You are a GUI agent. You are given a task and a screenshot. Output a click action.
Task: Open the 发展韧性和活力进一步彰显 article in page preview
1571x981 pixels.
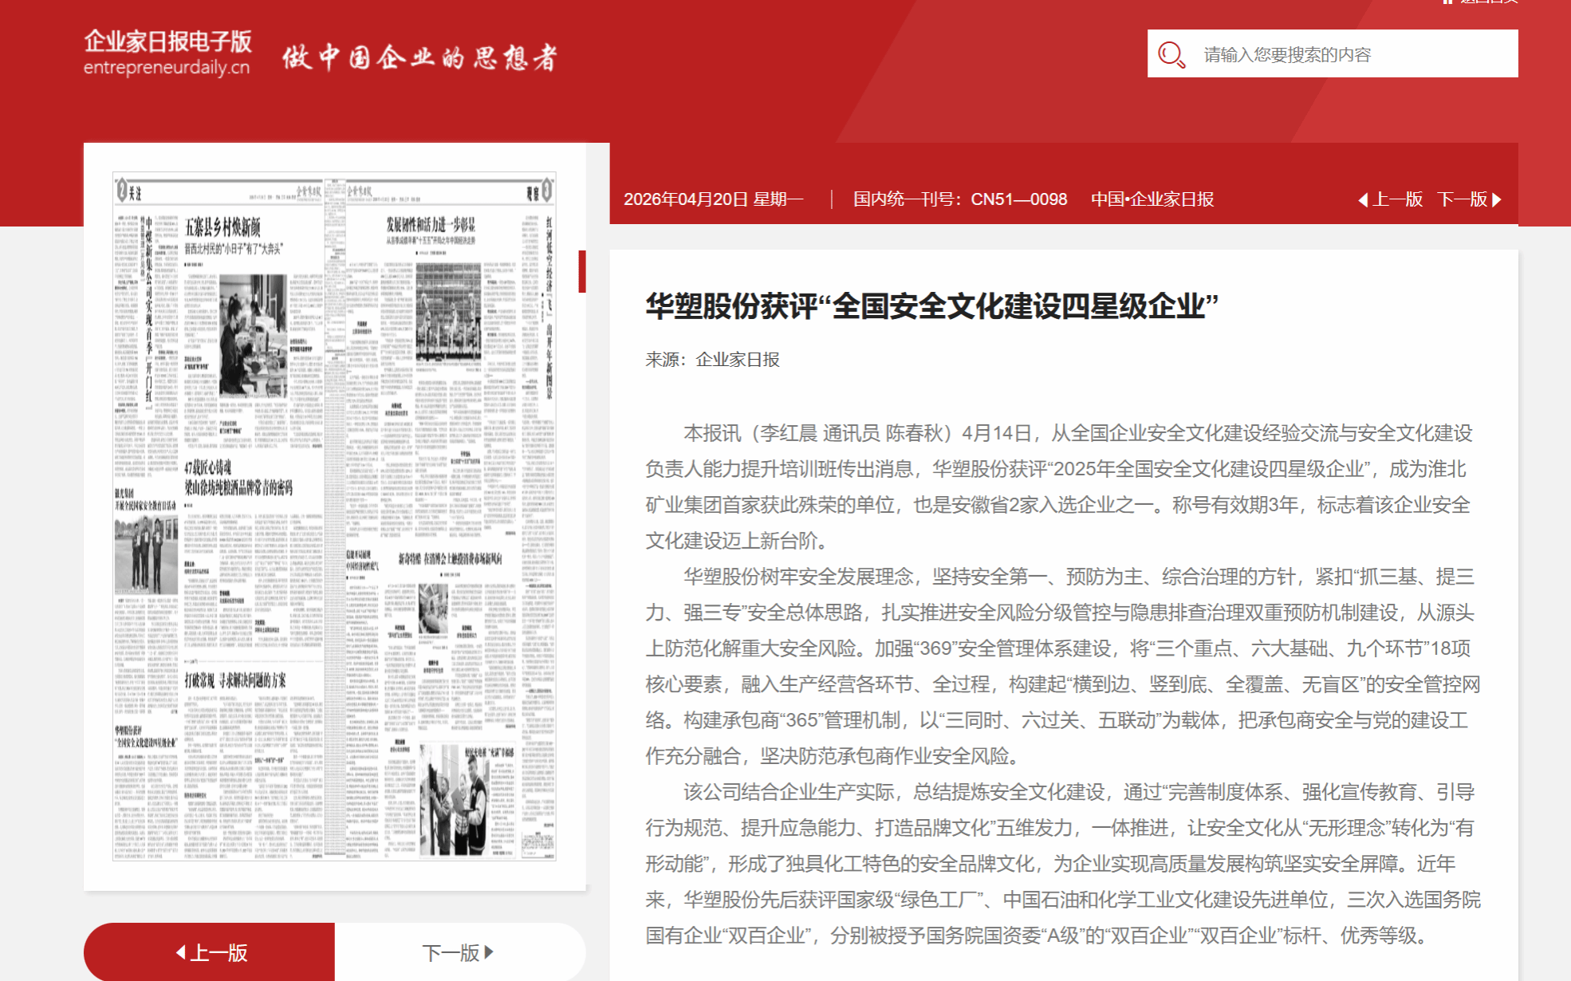(431, 224)
